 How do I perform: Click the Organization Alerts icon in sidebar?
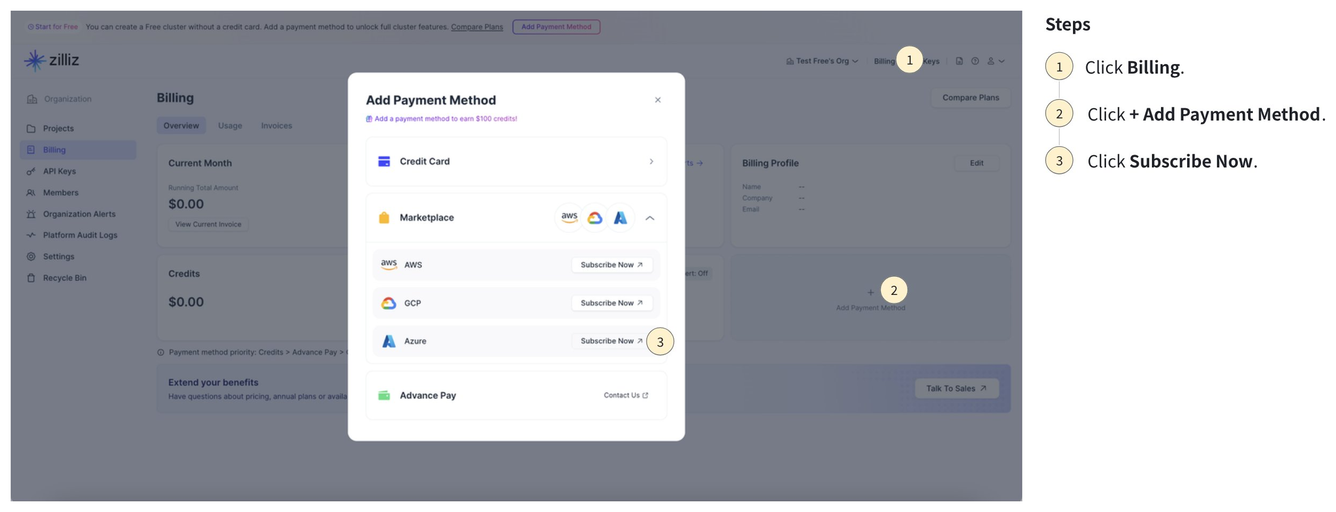tap(31, 214)
